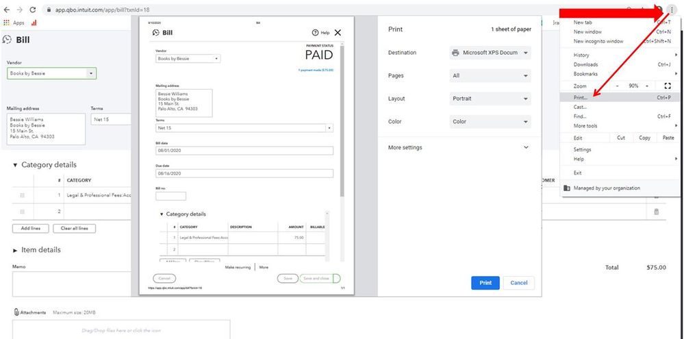Viewport: 684px width, 339px height.
Task: Click the browser address bar URL
Action: click(x=103, y=10)
